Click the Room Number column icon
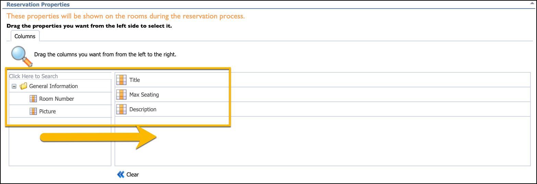Viewport: 537px width, 184px height. coord(33,99)
